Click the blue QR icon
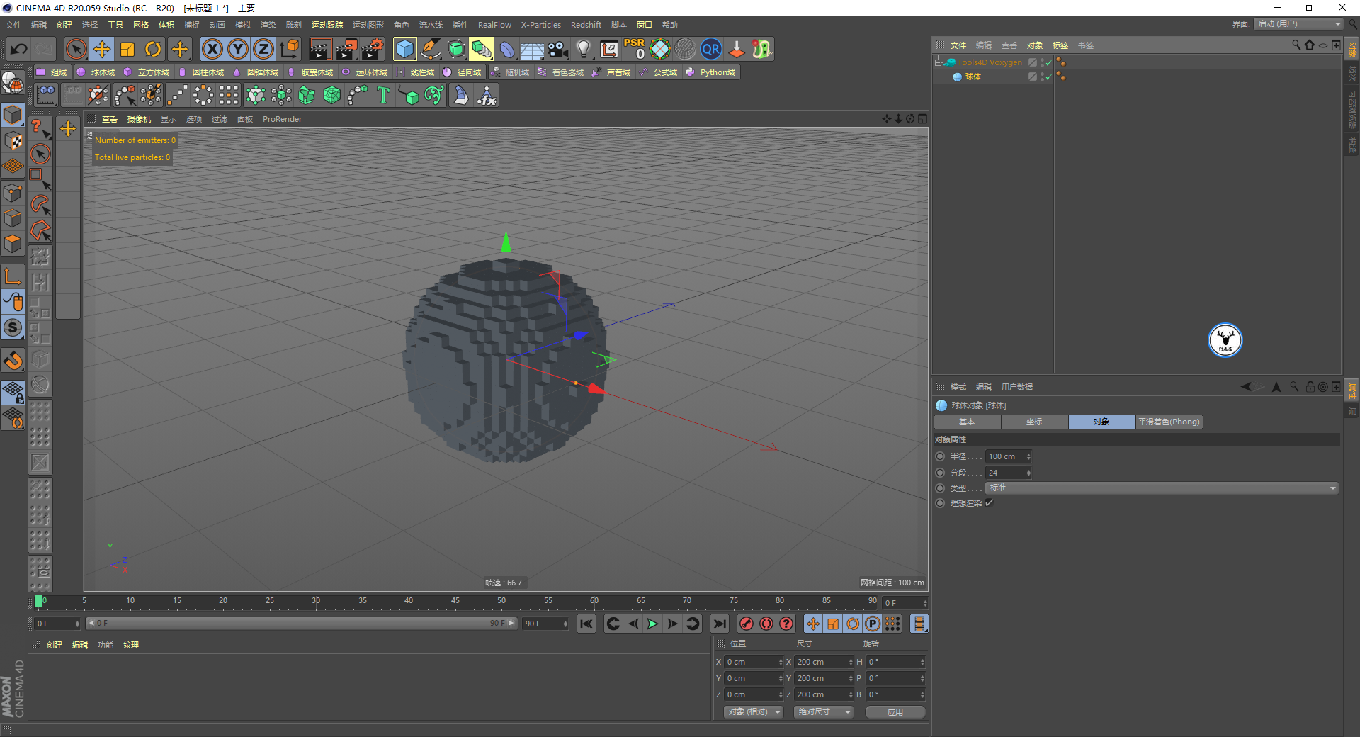The image size is (1360, 737). (x=710, y=49)
